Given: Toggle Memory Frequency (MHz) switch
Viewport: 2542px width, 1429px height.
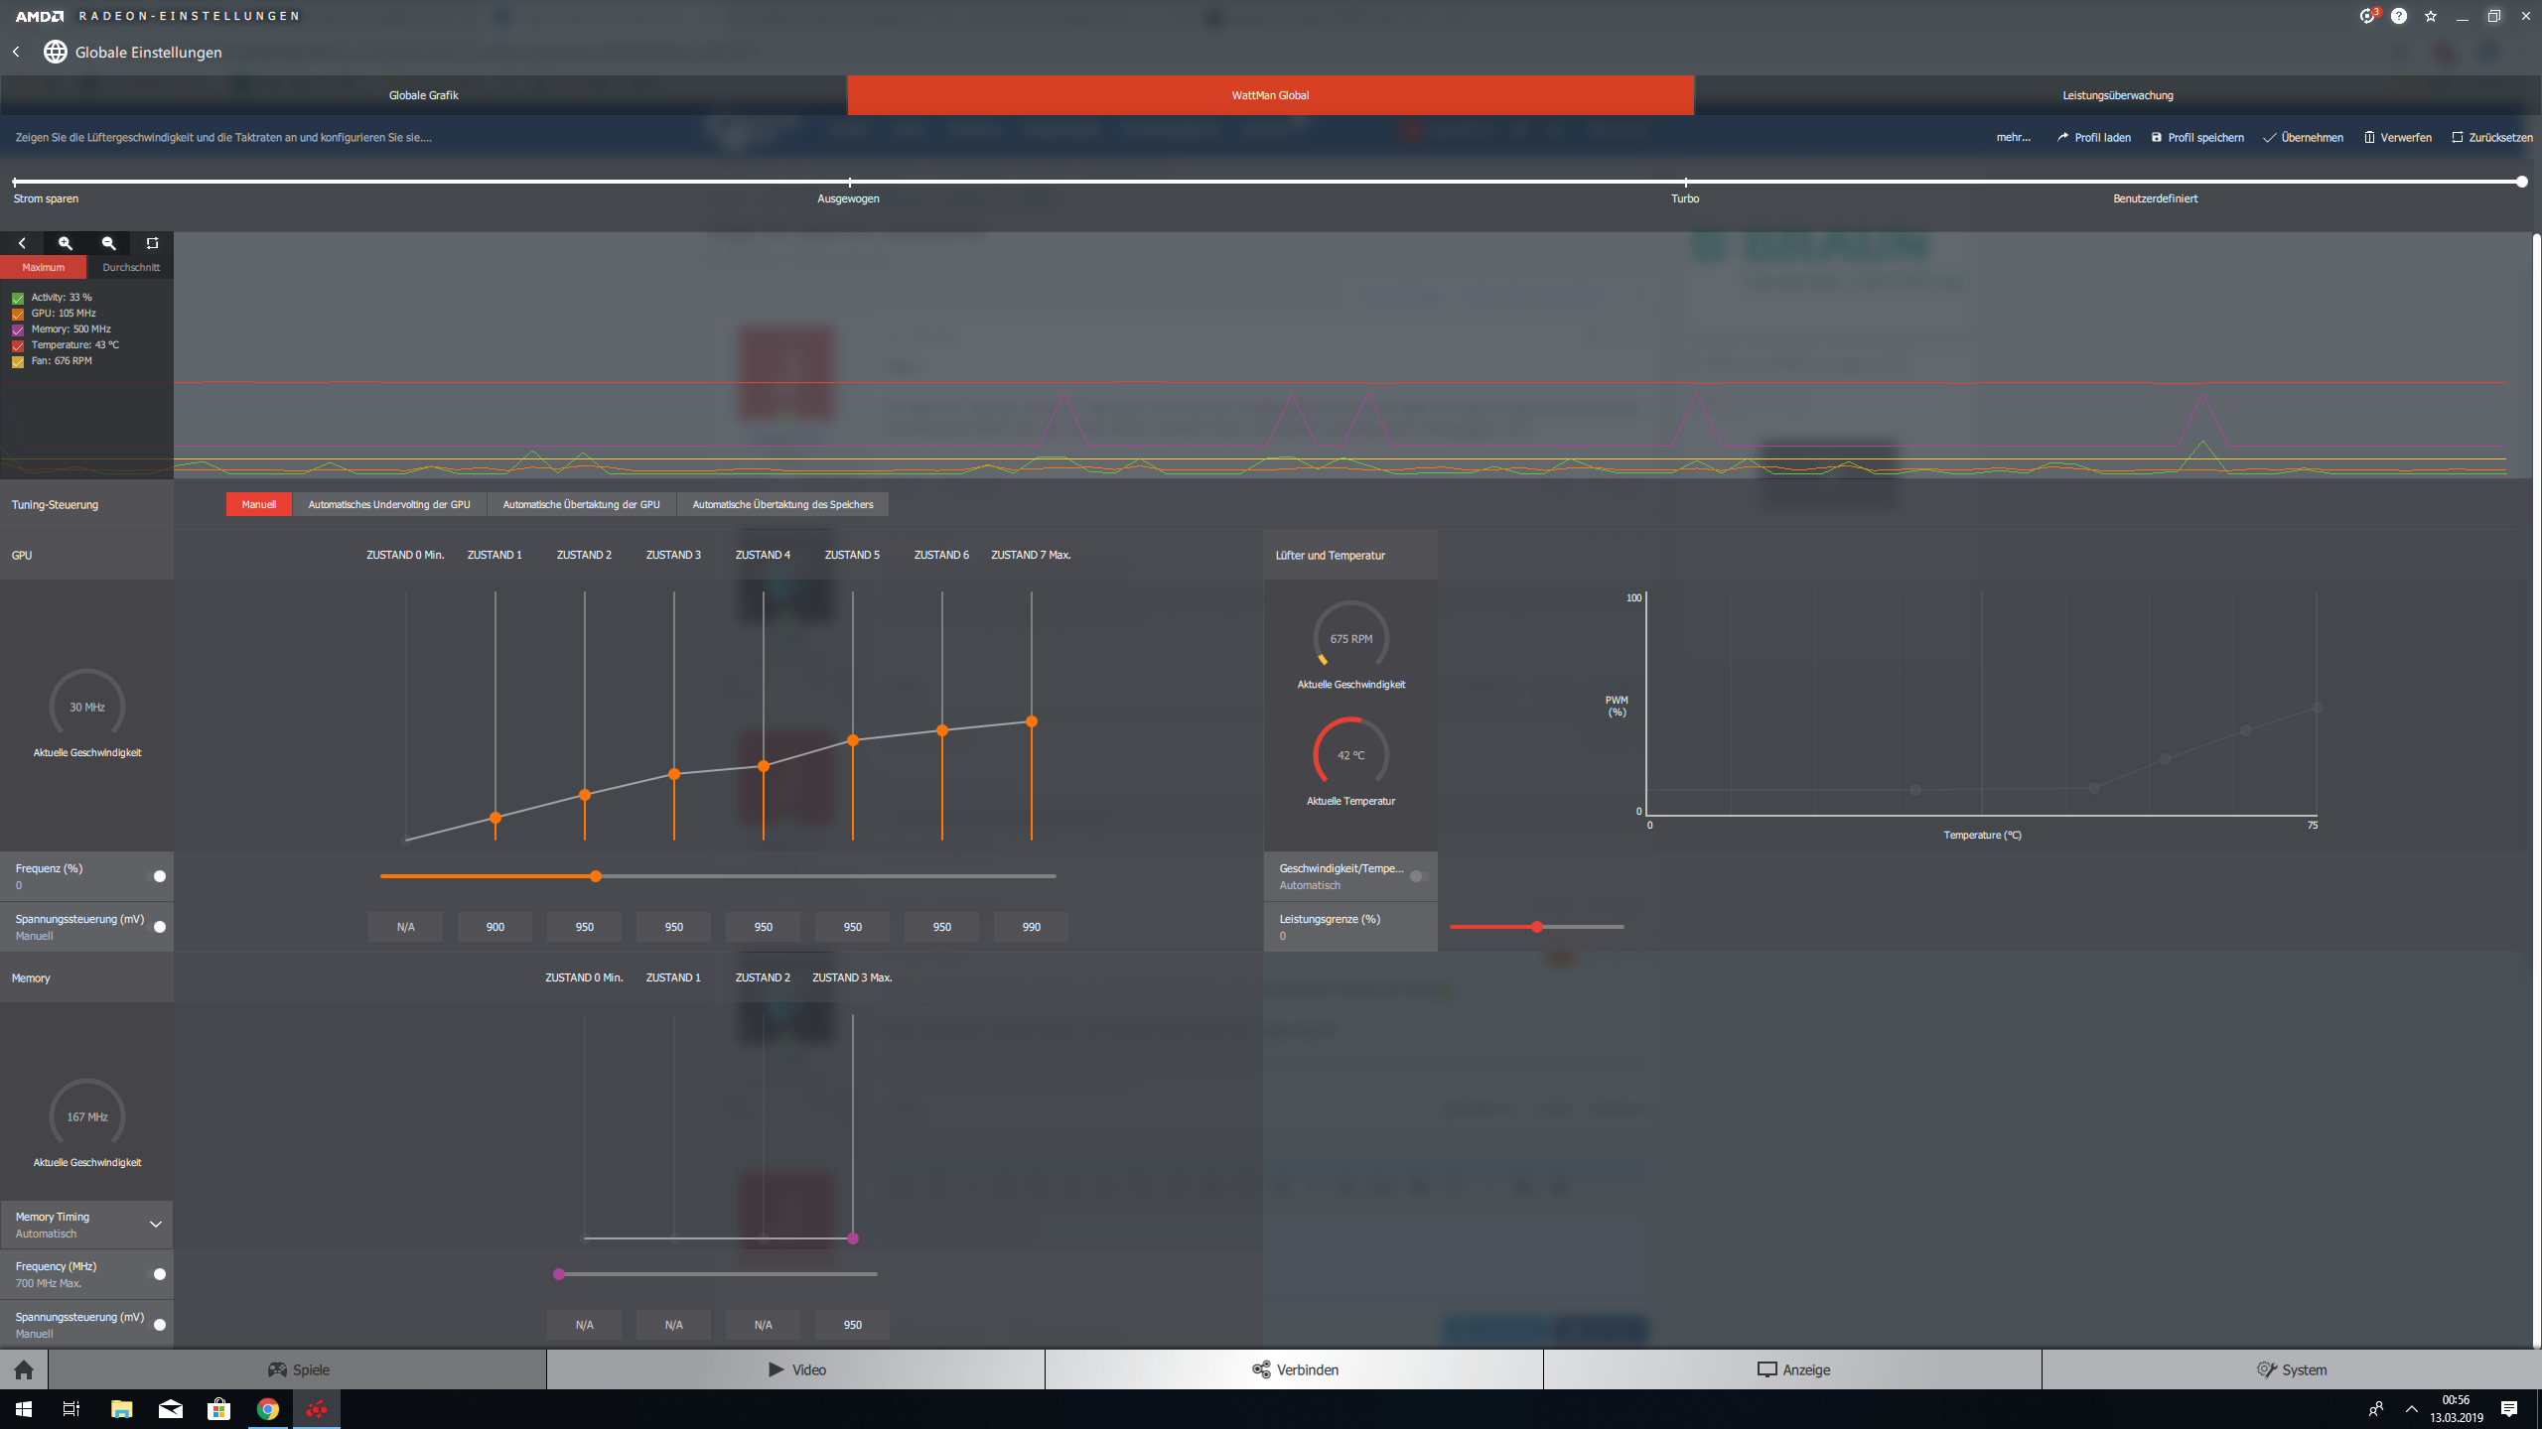Looking at the screenshot, I should point(159,1274).
